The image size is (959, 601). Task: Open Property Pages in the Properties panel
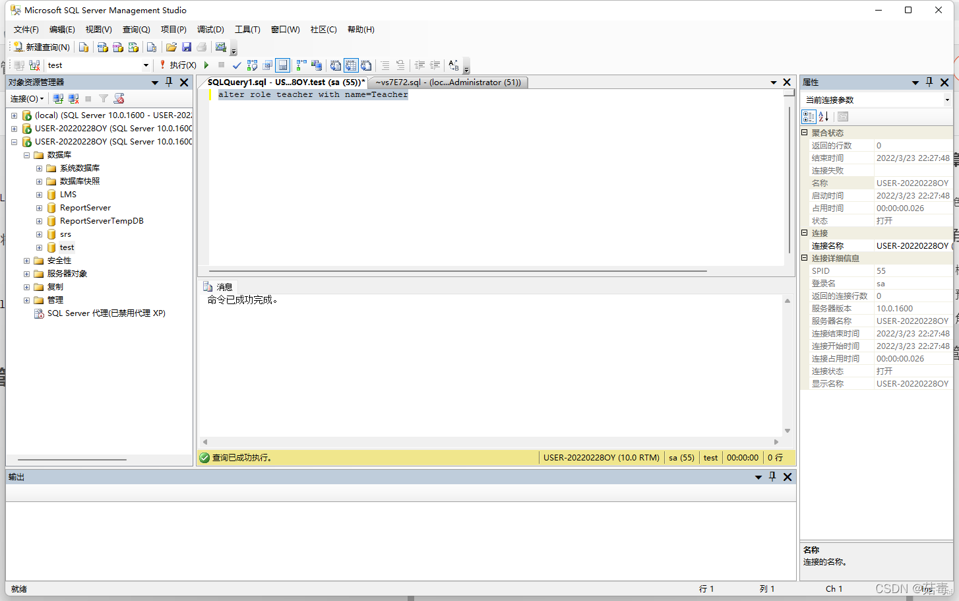tap(843, 117)
